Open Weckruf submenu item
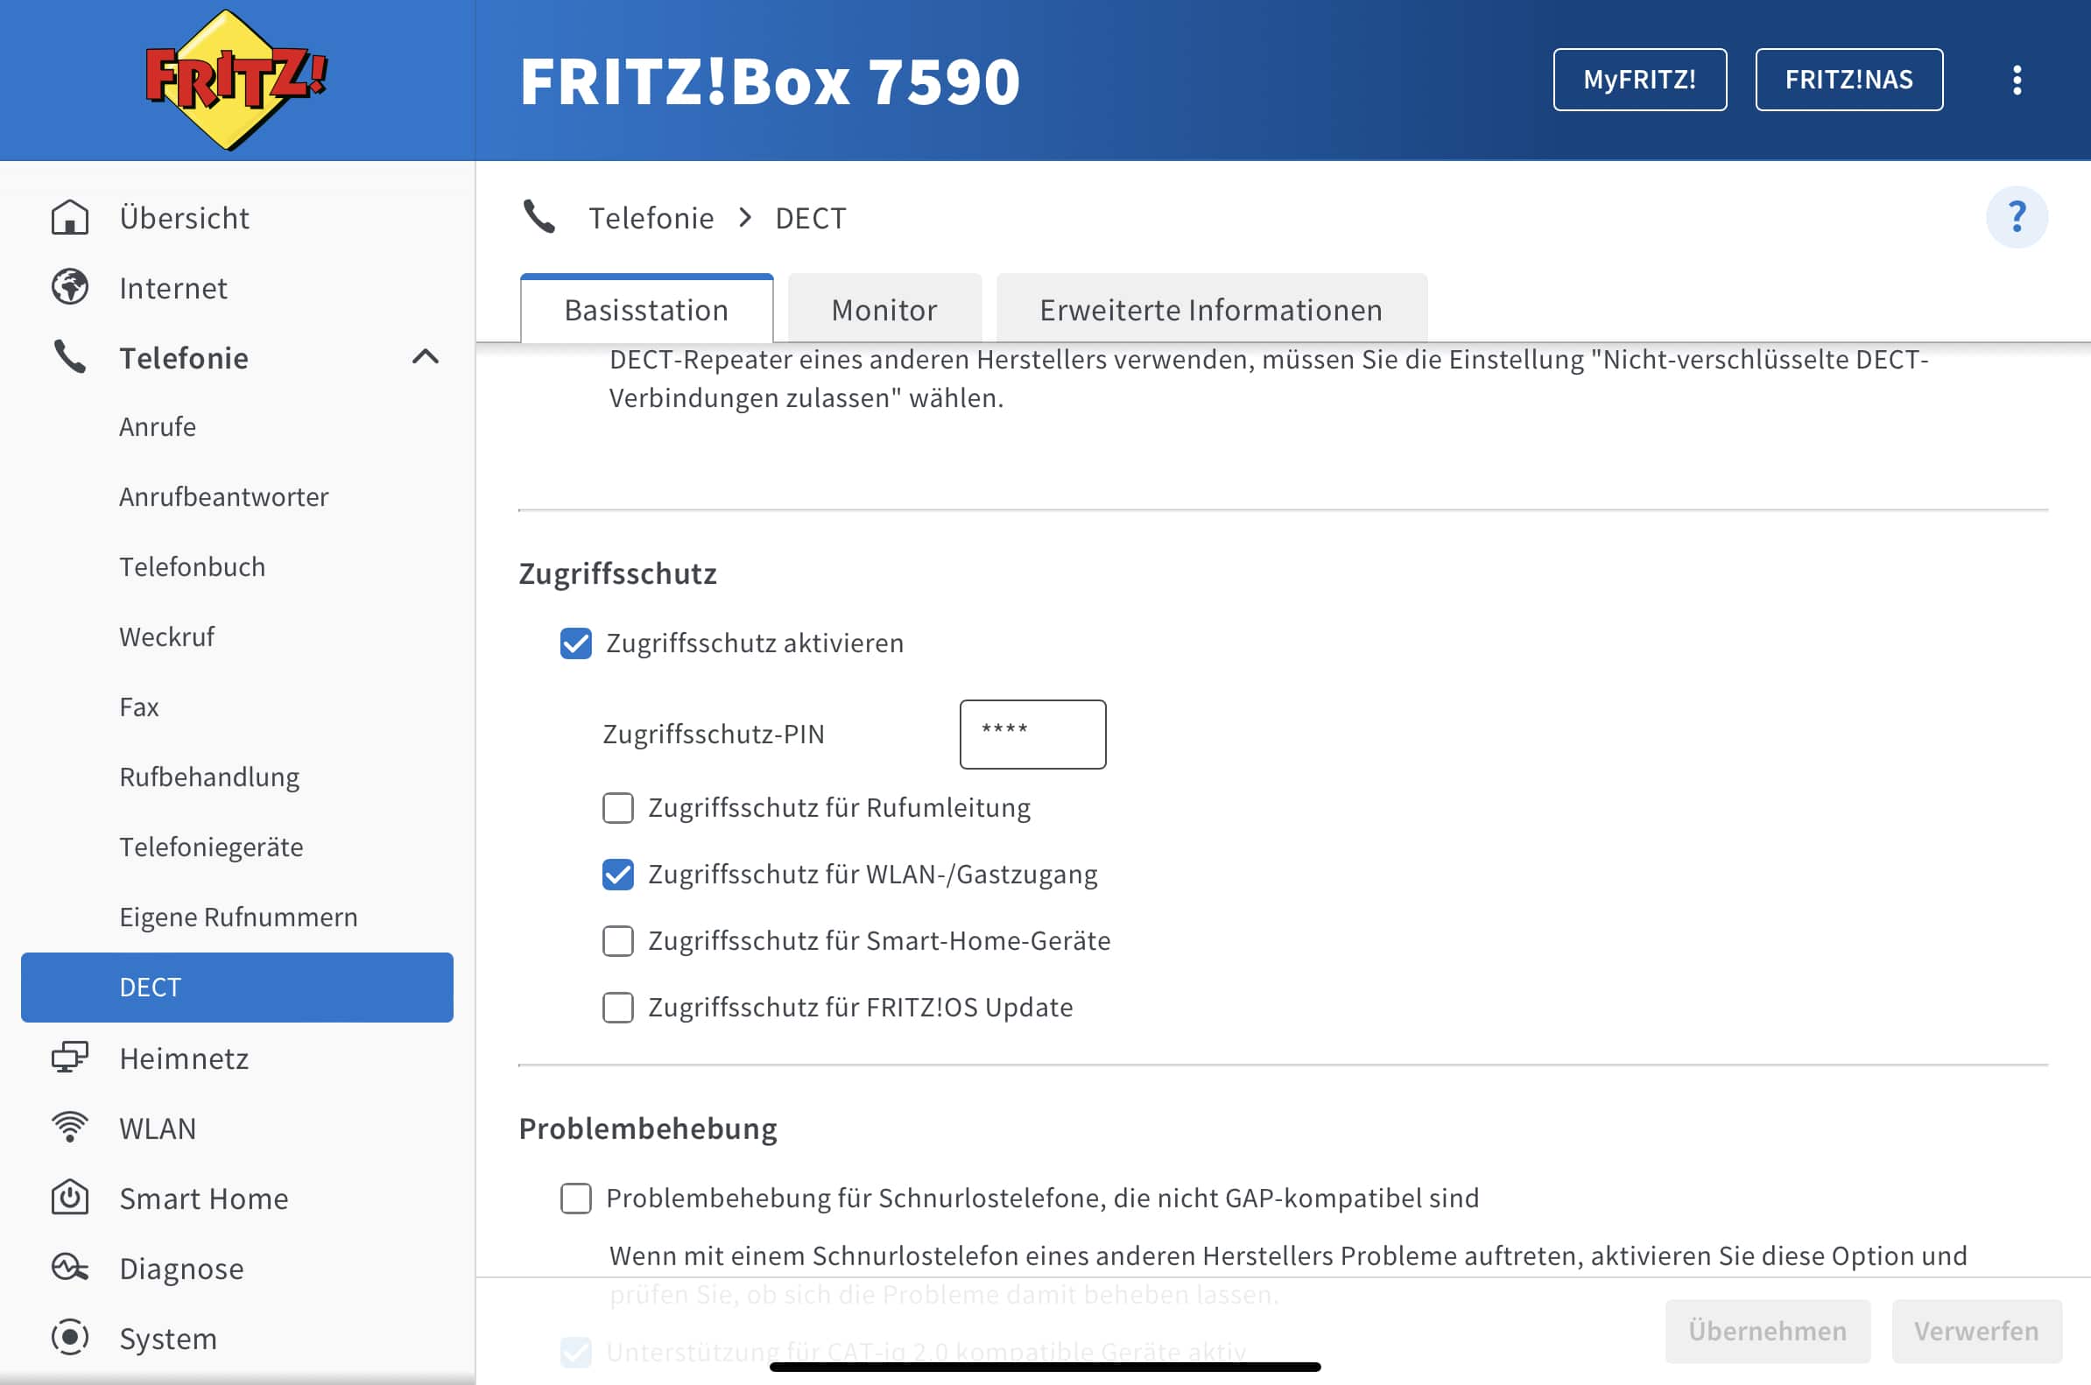 tap(167, 636)
